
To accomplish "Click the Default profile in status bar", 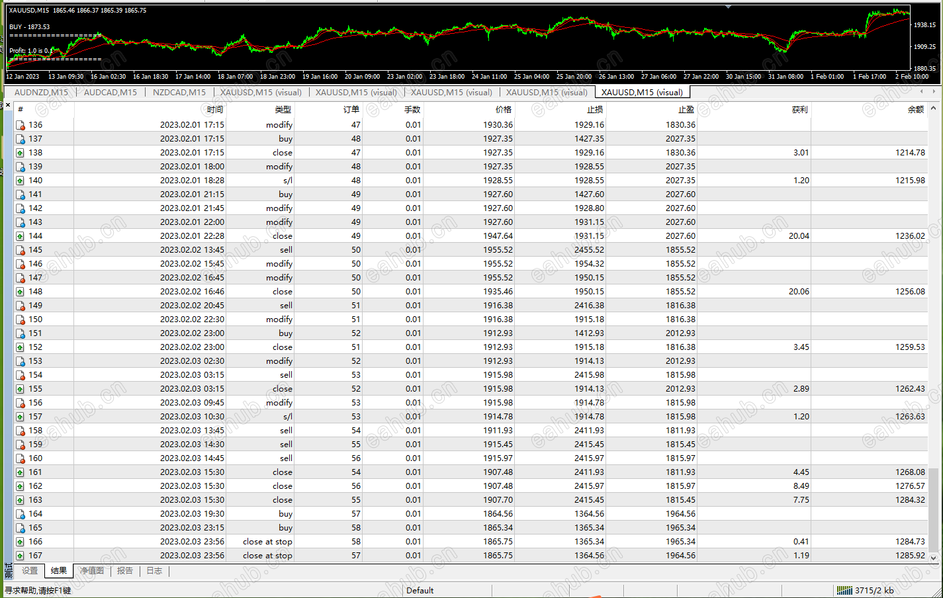I will pyautogui.click(x=420, y=591).
